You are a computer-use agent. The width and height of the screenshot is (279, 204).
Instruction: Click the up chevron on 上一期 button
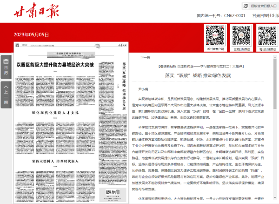[x=6, y=87]
